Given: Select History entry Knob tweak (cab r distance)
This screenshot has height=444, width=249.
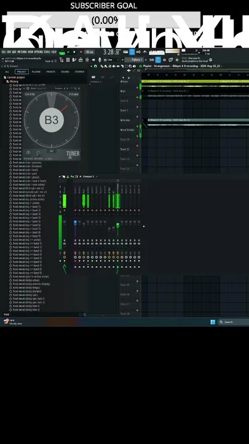Looking at the screenshot, I should 28,166.
